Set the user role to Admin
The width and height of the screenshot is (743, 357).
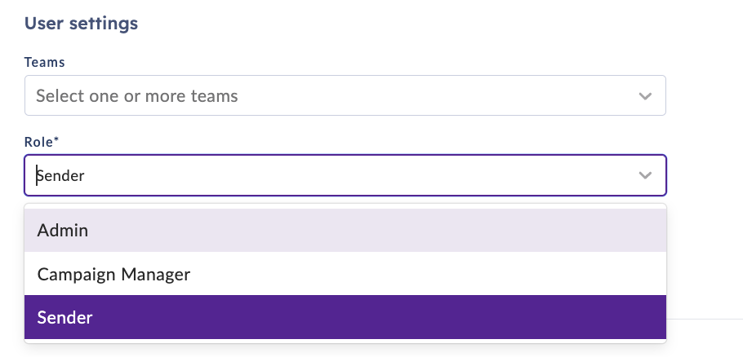pos(345,231)
